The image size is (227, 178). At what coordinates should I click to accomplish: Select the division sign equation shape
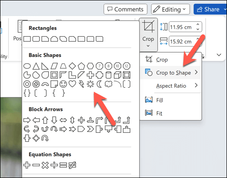54,165
